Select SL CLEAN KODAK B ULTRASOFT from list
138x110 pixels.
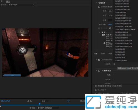tap(126, 29)
